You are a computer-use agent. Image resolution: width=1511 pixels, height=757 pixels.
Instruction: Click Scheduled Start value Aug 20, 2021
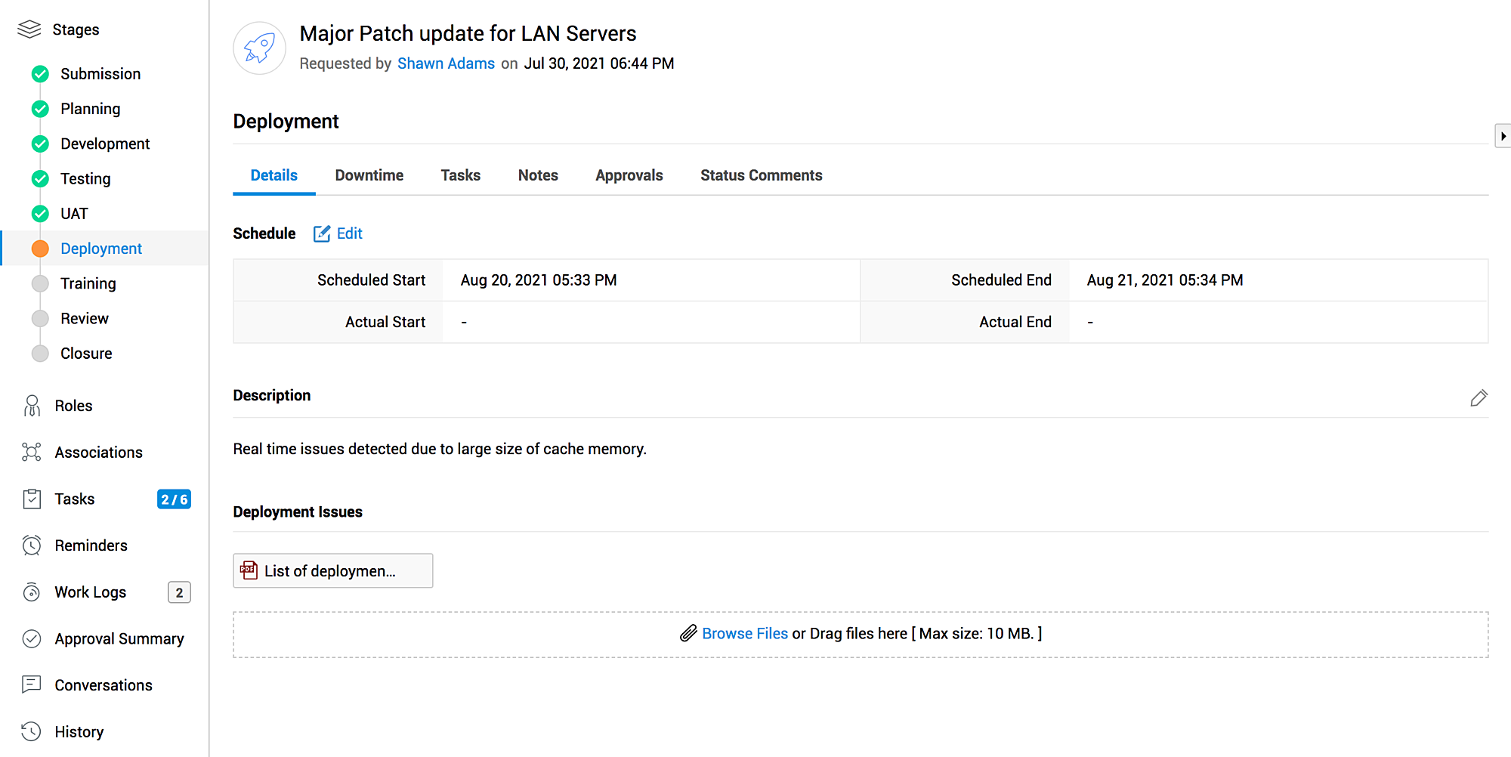pyautogui.click(x=539, y=280)
